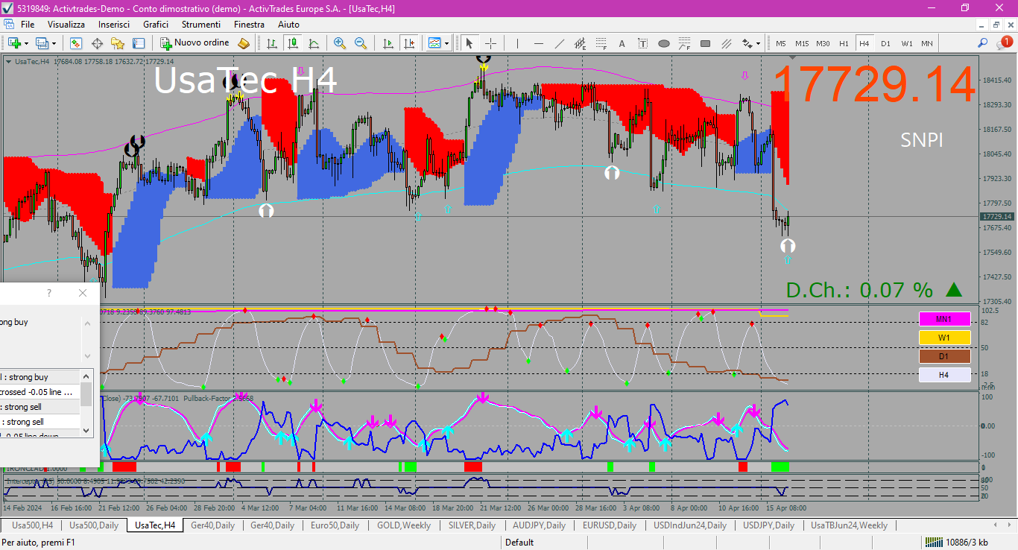Draw Fibonacci retracement
The height and width of the screenshot is (550, 1018).
click(x=601, y=43)
